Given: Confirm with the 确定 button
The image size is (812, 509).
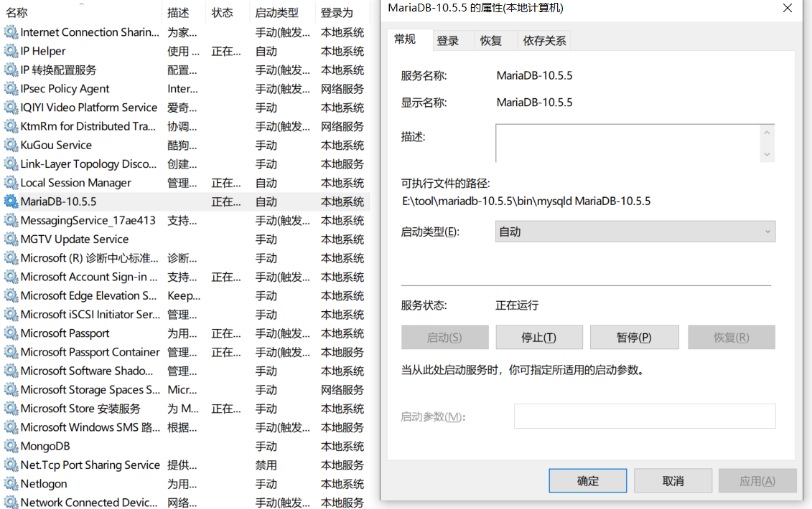Looking at the screenshot, I should (588, 481).
